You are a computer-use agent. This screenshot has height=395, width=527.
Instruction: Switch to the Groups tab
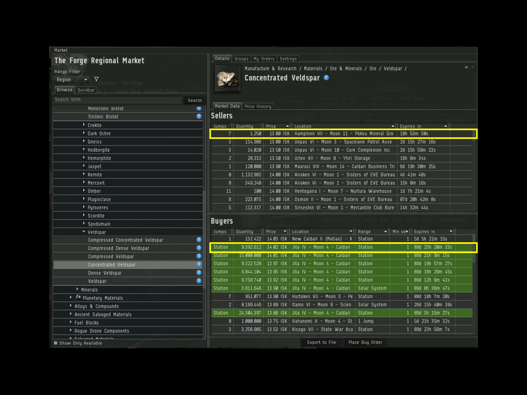click(x=241, y=59)
